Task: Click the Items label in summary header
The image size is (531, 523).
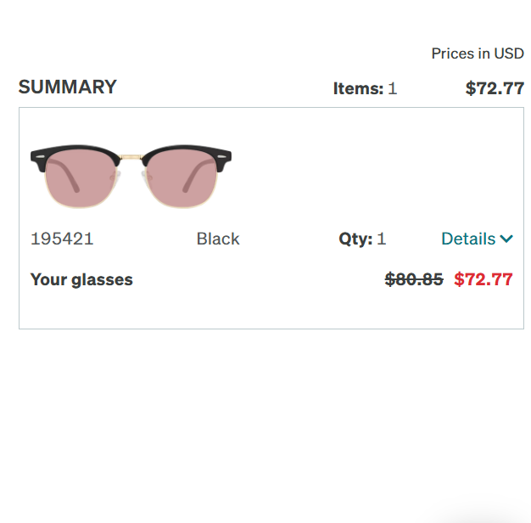Action: tap(358, 88)
